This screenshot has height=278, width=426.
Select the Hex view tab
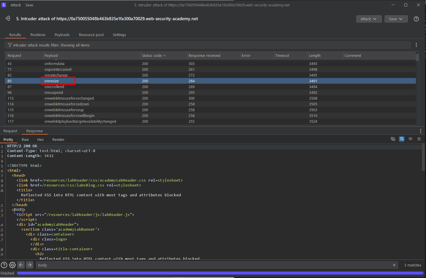tap(40, 139)
